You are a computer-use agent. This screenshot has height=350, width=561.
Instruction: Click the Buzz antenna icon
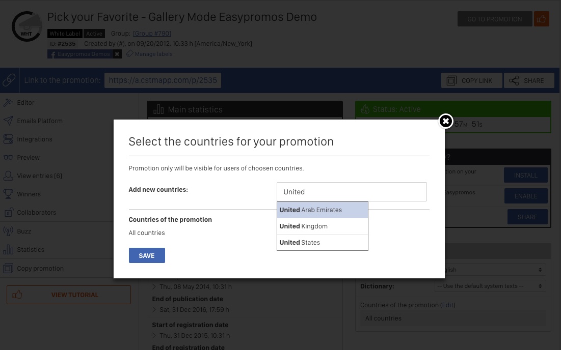point(8,231)
